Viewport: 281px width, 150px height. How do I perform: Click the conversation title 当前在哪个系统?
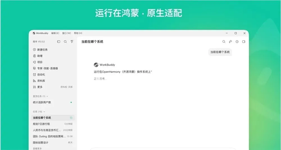pyautogui.click(x=92, y=42)
